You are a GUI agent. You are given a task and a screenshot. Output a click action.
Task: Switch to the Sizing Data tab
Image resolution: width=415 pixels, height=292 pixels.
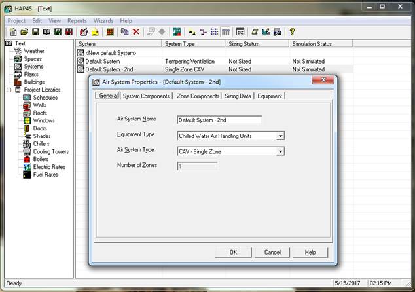coord(238,96)
